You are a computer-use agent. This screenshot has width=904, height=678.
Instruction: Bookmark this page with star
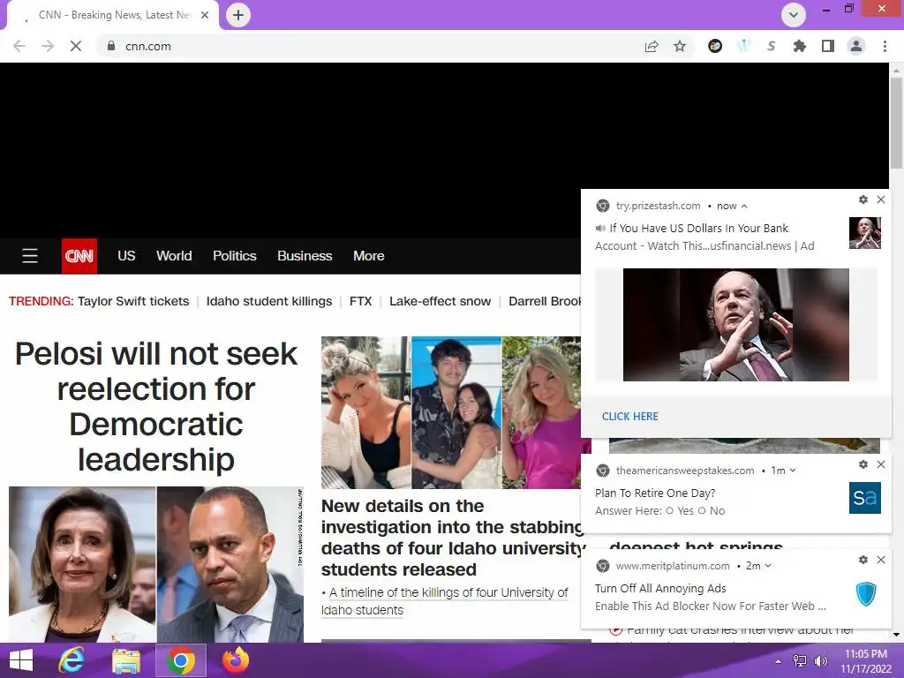[x=680, y=46]
